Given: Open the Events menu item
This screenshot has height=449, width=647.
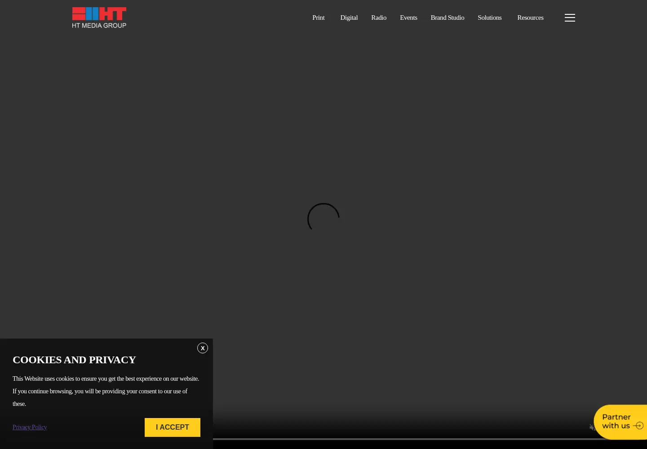Looking at the screenshot, I should tap(408, 18).
